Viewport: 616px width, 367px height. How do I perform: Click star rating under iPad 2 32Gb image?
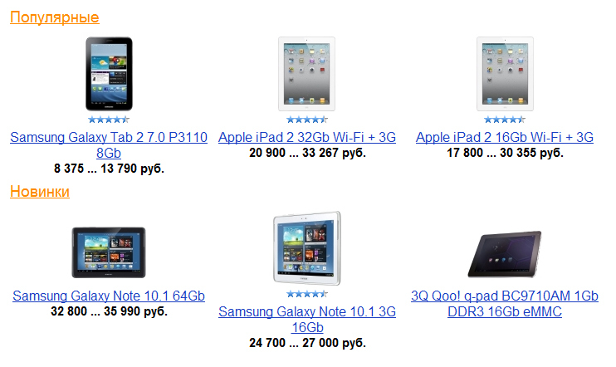point(307,120)
